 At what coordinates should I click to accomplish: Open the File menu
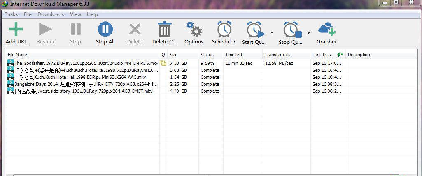point(28,14)
